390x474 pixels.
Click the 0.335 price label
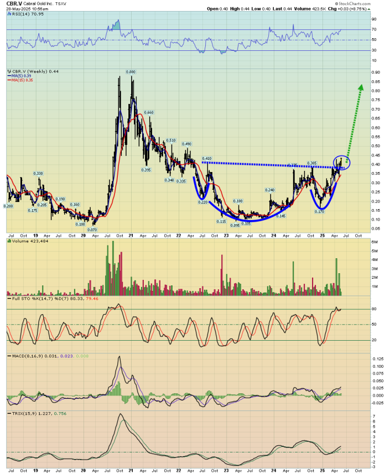pyautogui.click(x=181, y=181)
